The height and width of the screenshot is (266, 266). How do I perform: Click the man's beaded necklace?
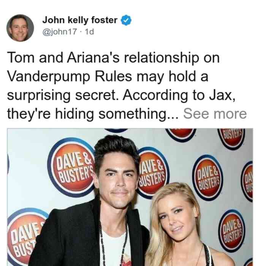click(114, 241)
